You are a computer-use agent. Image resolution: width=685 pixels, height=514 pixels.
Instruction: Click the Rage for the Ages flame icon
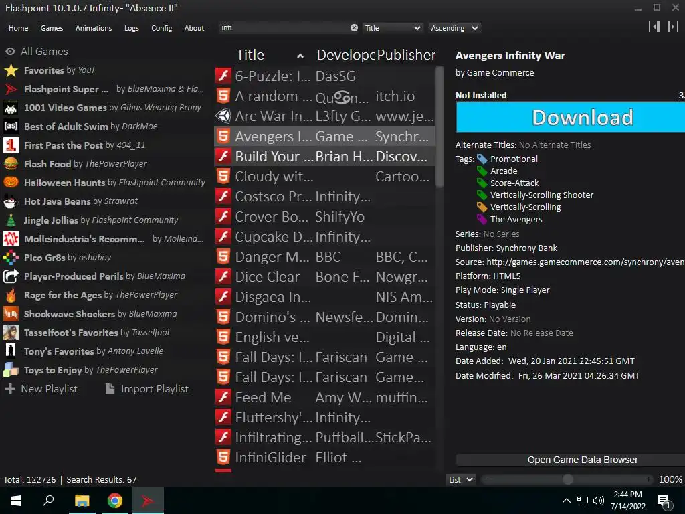(x=11, y=295)
